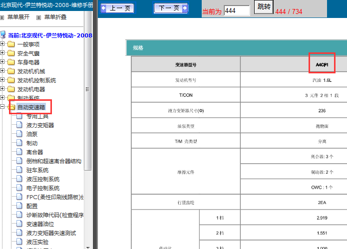Click the 规格 section heading
The height and width of the screenshot is (249, 347).
click(x=138, y=48)
